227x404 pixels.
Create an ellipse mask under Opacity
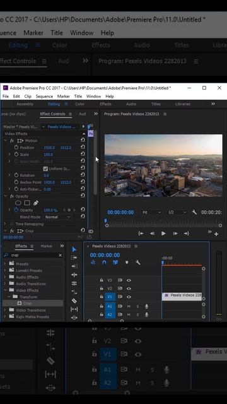(18, 203)
